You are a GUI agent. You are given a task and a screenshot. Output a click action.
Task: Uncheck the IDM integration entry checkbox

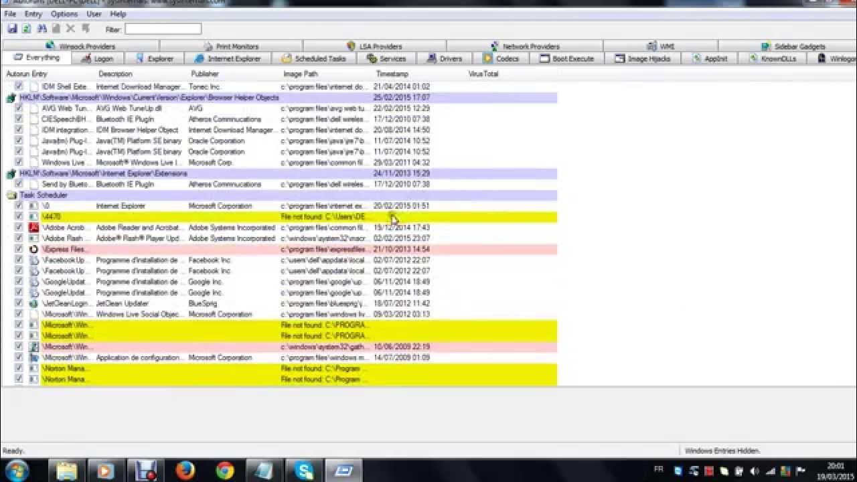[x=19, y=130]
